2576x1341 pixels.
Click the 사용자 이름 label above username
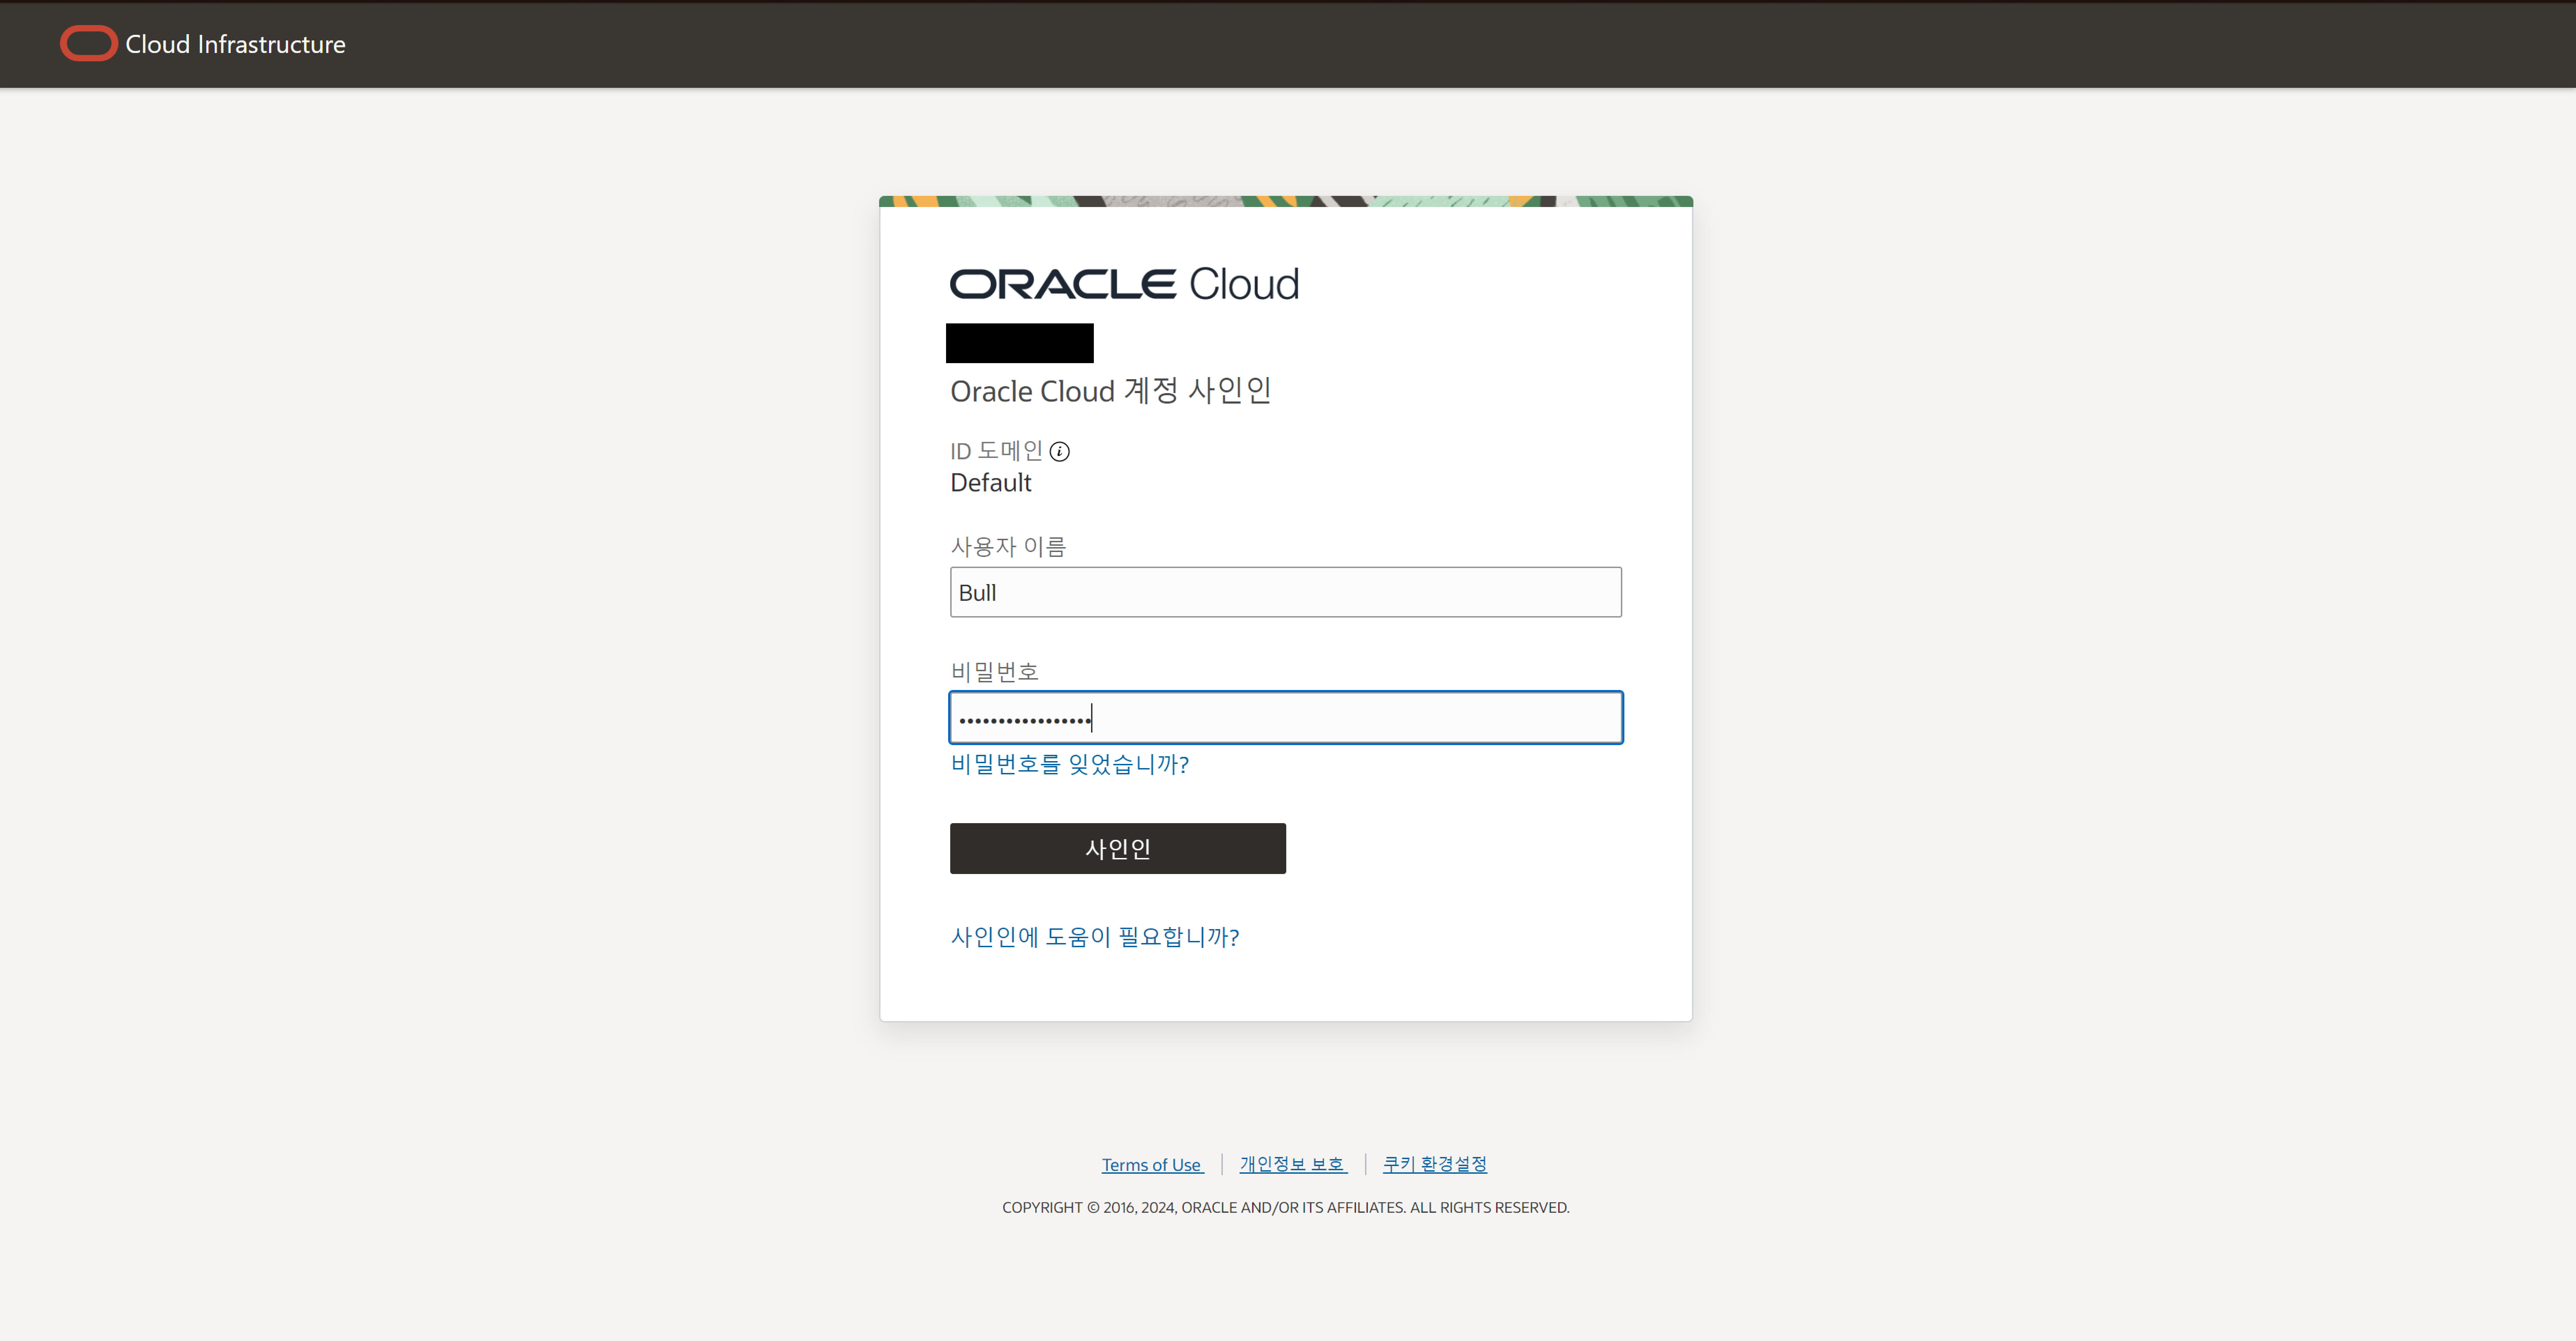tap(1008, 547)
